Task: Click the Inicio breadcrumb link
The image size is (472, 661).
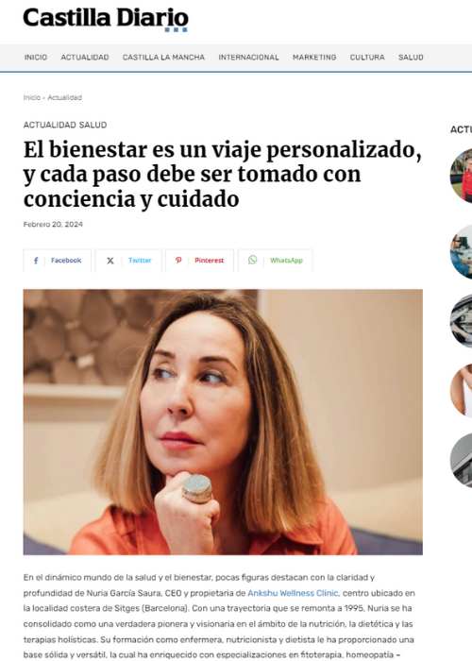Action: click(32, 97)
